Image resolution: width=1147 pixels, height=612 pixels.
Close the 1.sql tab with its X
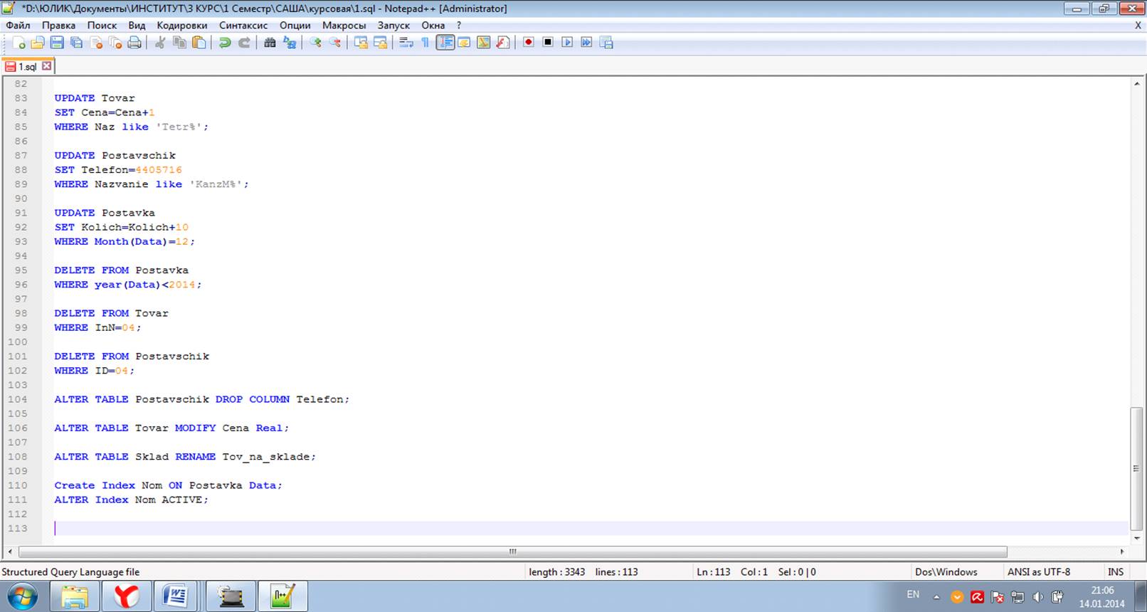pyautogui.click(x=47, y=66)
